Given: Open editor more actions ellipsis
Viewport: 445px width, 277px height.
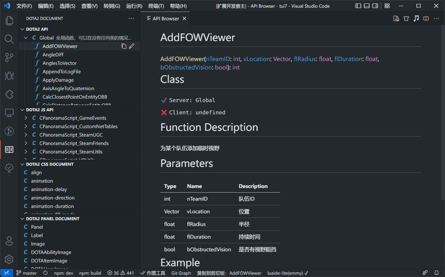Looking at the screenshot, I should [436, 18].
